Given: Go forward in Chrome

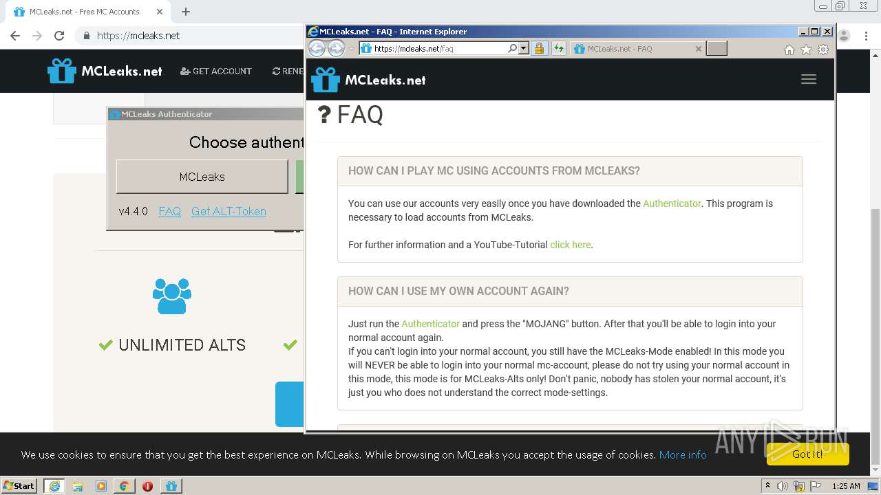Looking at the screenshot, I should pyautogui.click(x=37, y=36).
